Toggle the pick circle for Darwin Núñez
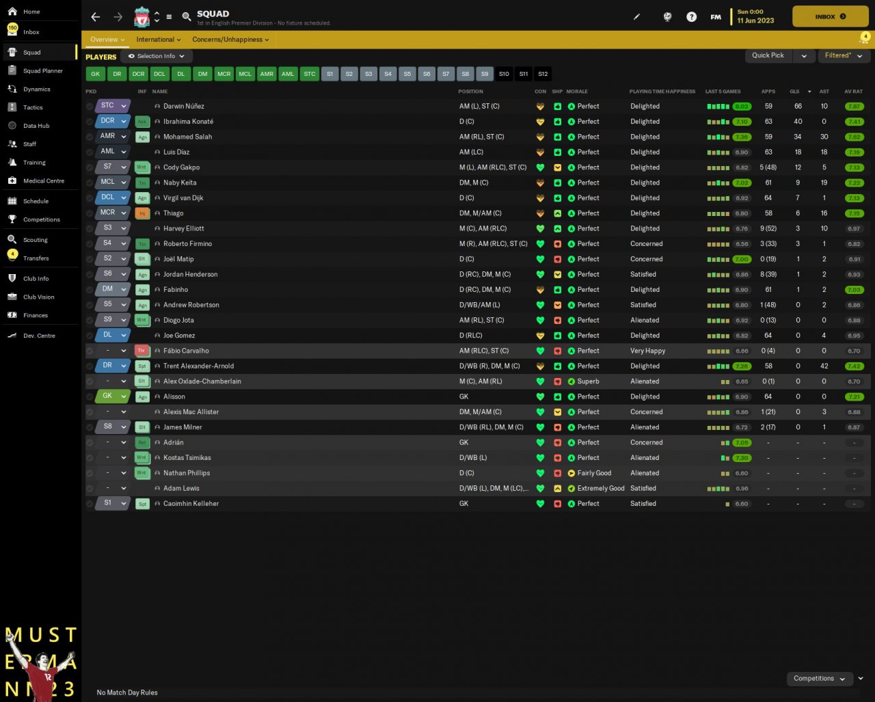875x702 pixels. click(x=90, y=107)
